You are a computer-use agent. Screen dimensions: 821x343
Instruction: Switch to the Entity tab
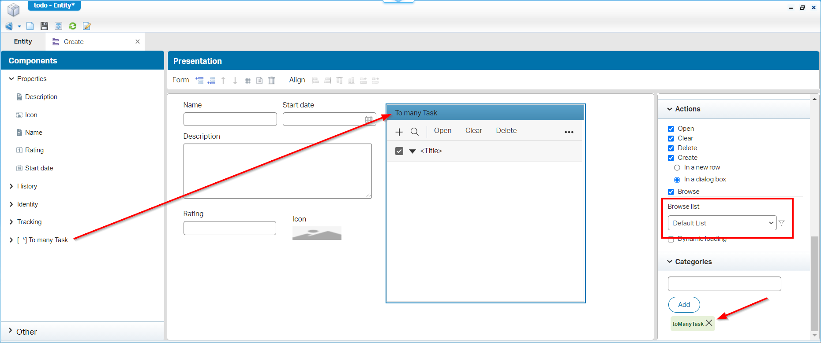(23, 41)
